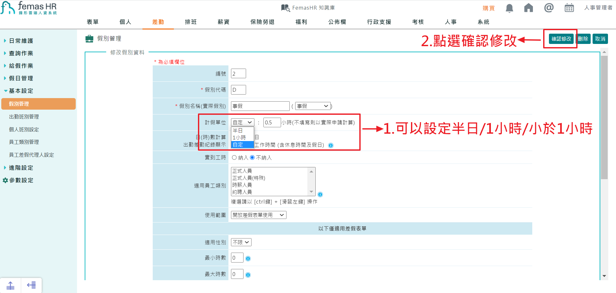Click the 假別代碼 input field containing D
The image size is (616, 293).
tap(238, 90)
